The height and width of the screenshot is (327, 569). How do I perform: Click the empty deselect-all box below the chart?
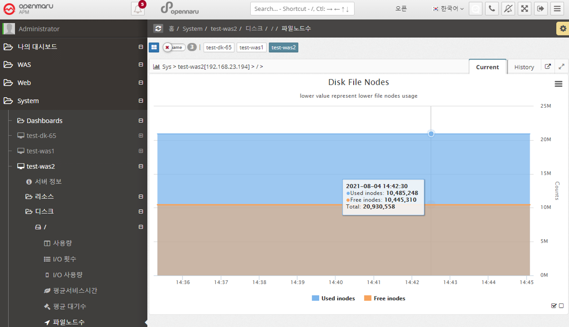561,306
